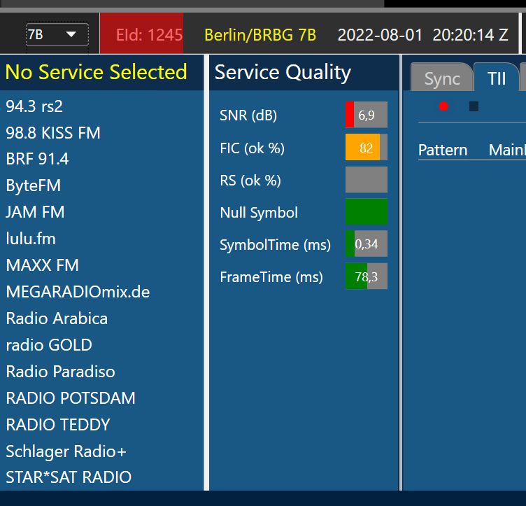Click the Pattern column header
This screenshot has height=506, width=526.
click(x=442, y=150)
